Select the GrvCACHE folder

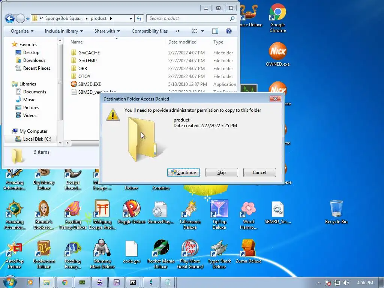click(89, 52)
